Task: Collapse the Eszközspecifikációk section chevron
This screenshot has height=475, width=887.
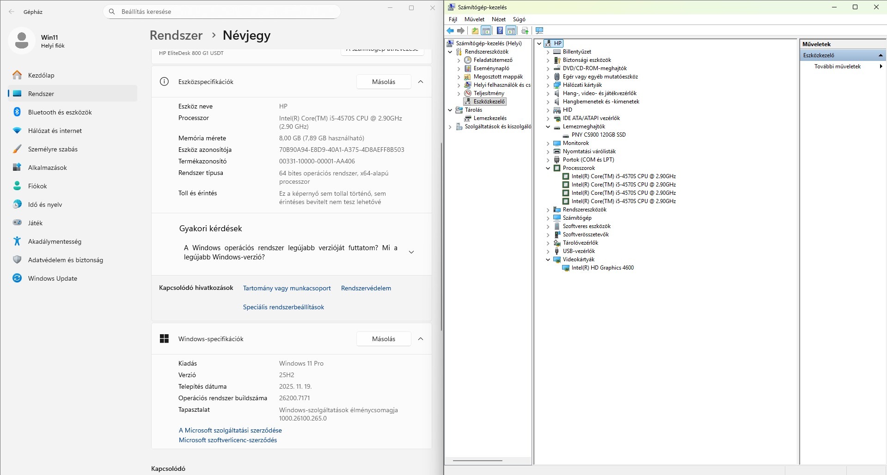Action: tap(421, 82)
